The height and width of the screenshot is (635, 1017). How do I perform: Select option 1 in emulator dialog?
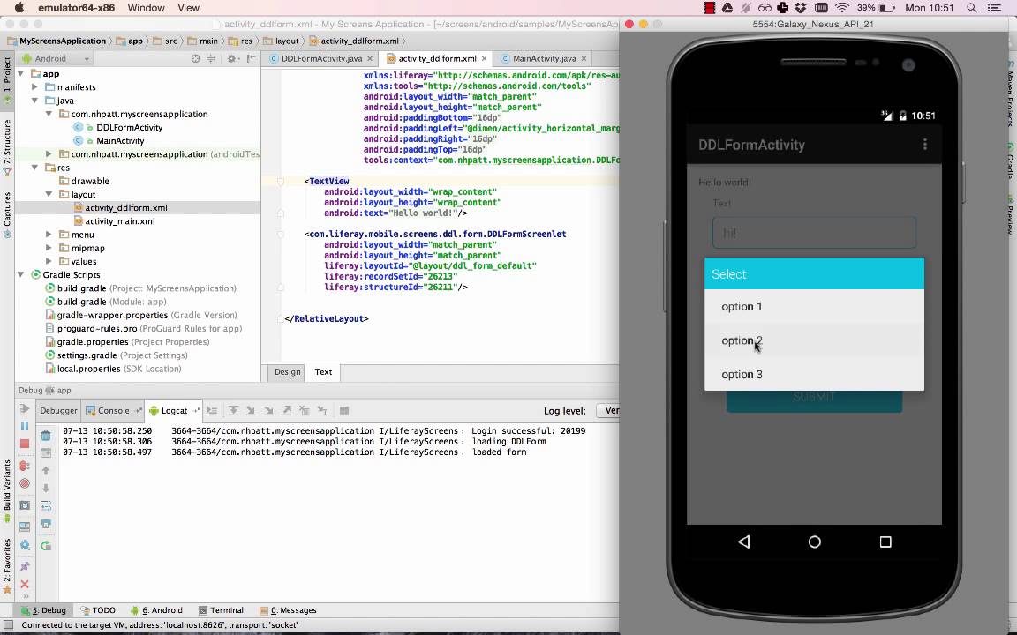pyautogui.click(x=814, y=307)
